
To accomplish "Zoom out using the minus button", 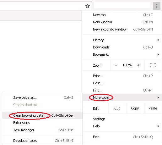I will (116, 65).
